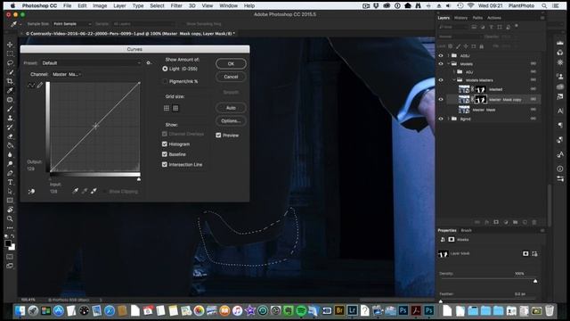Hide the Master Mask copy layer

pos(441,99)
